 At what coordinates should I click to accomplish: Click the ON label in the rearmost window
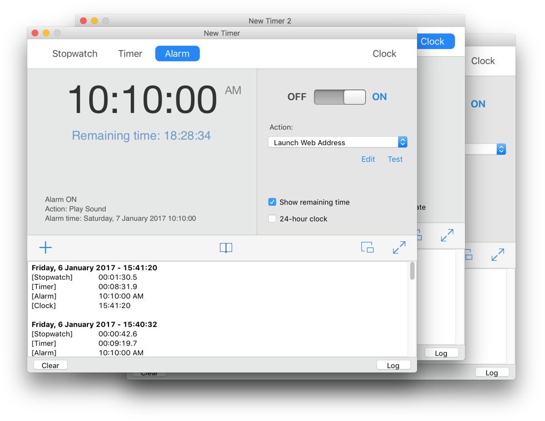(478, 104)
